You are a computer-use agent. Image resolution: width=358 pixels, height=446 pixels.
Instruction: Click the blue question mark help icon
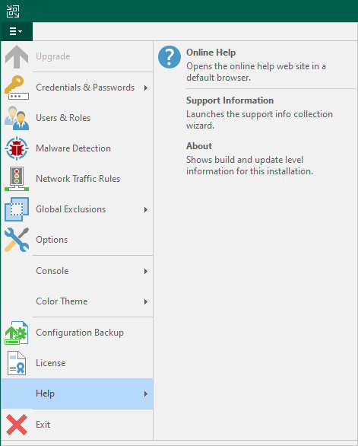point(169,57)
